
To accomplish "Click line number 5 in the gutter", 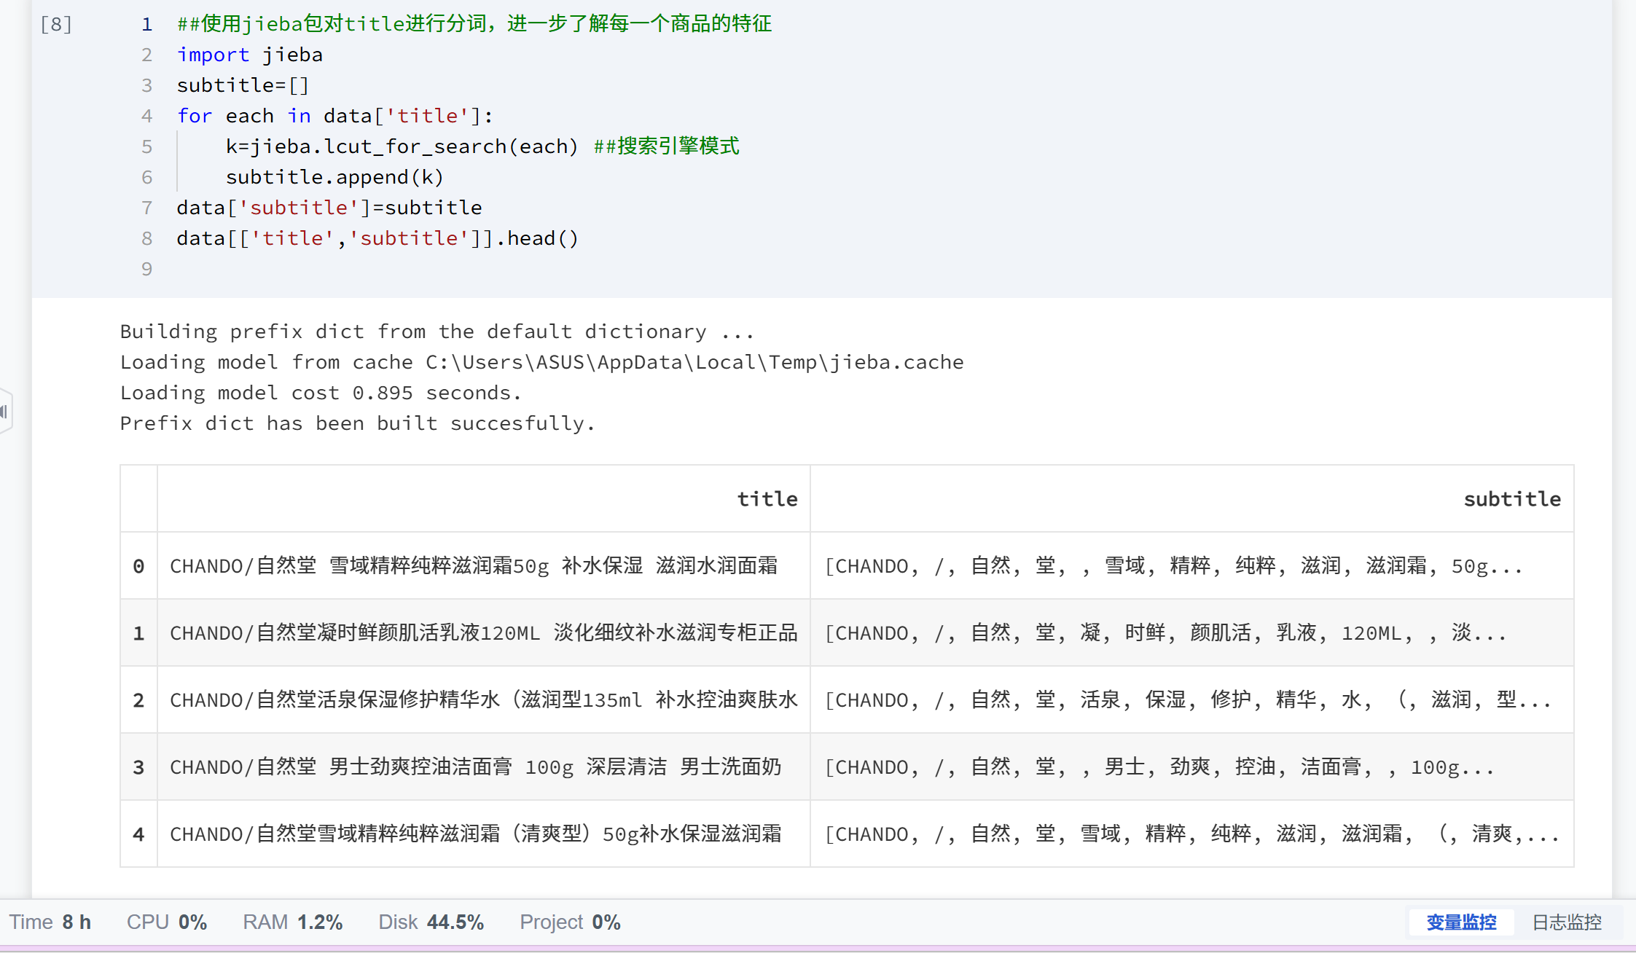I will (x=146, y=147).
